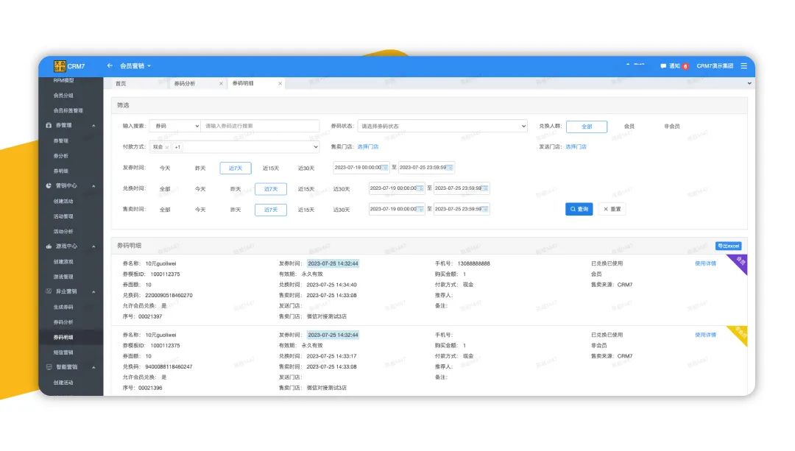This screenshot has width=795, height=451.
Task: Open 生成券码 in the sidebar
Action: point(63,307)
